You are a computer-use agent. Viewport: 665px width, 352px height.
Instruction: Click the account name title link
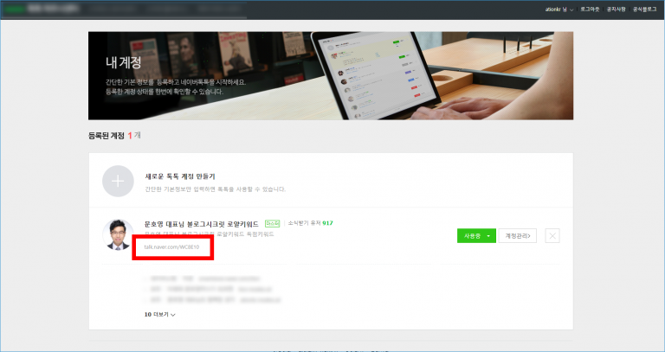pyautogui.click(x=201, y=223)
